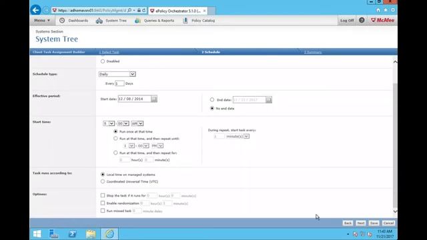Open the Menu dropdown
The height and width of the screenshot is (240, 427).
42,21
